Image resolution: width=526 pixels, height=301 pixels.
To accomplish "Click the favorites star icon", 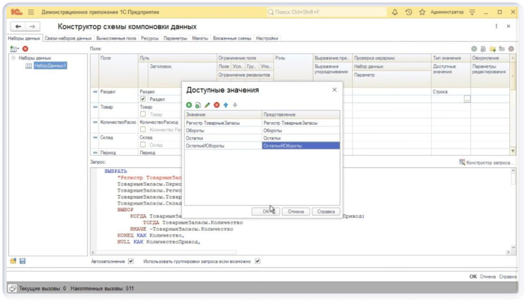I will pyautogui.click(x=422, y=12).
